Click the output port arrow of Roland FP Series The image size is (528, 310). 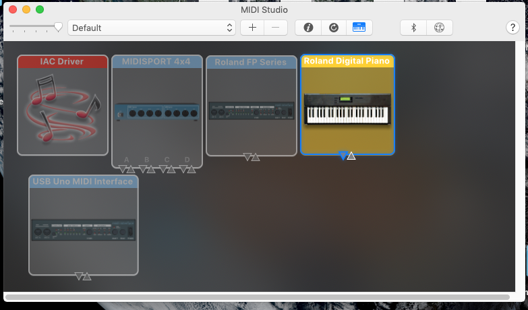[x=256, y=157]
